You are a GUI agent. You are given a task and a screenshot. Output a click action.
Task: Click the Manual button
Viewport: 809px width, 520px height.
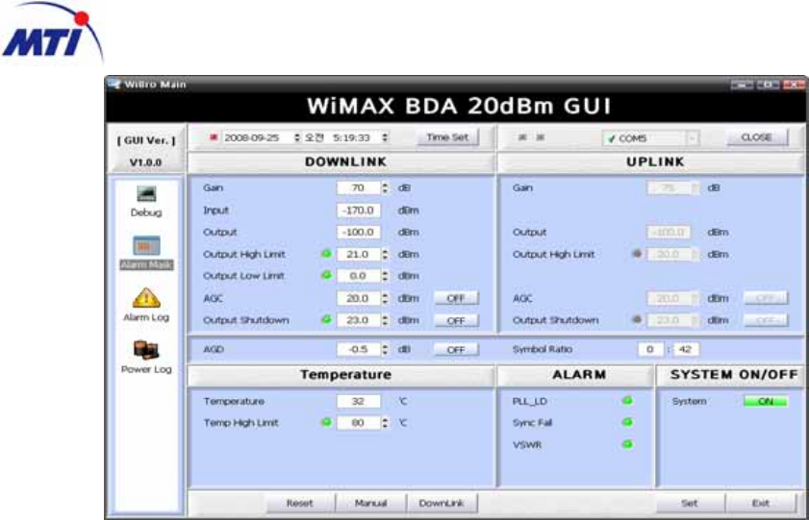(371, 503)
